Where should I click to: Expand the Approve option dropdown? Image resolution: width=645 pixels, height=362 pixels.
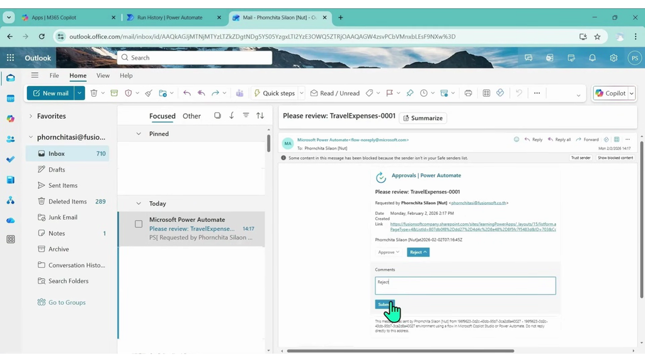389,252
